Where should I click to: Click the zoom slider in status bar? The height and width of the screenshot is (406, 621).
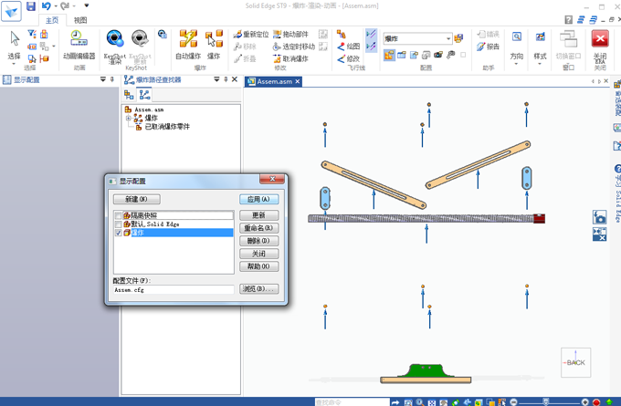[x=548, y=401]
